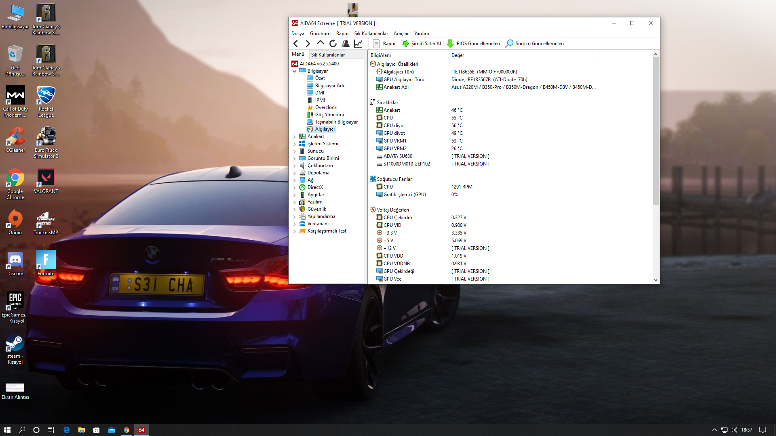Open the Dosya menu
Image resolution: width=776 pixels, height=436 pixels.
298,34
